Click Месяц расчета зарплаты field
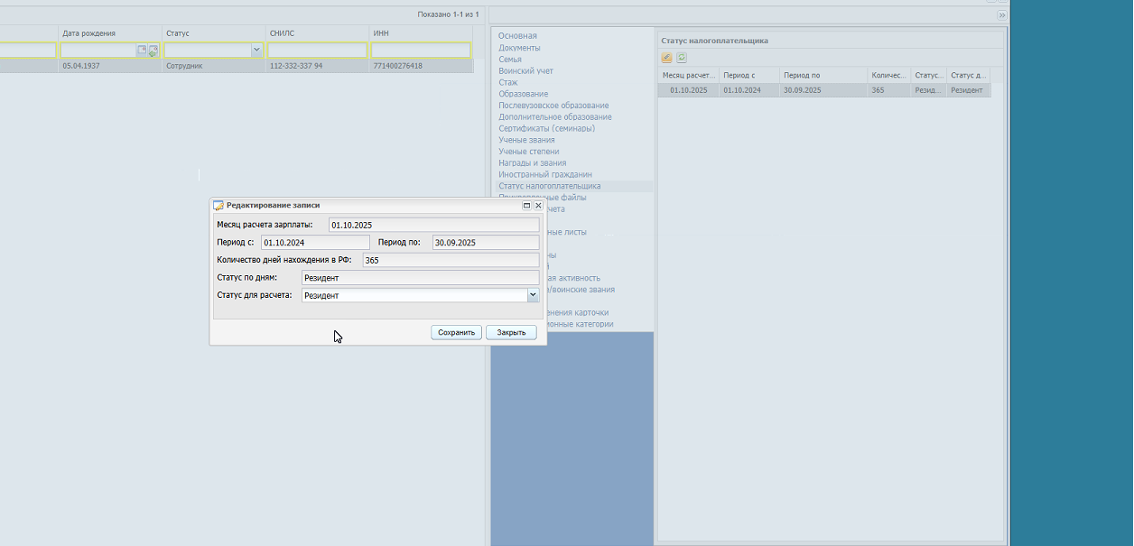Viewport: 1134px width, 546px height. (x=433, y=225)
